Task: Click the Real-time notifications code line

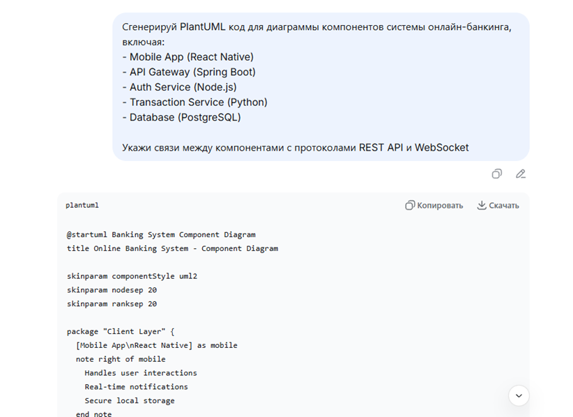Action: 136,386
